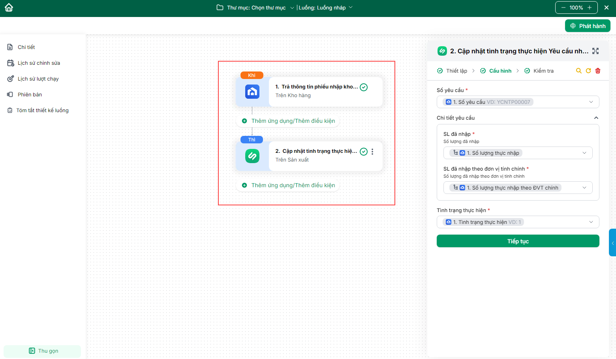Switch to the Kiểm tra step tab

tap(543, 71)
